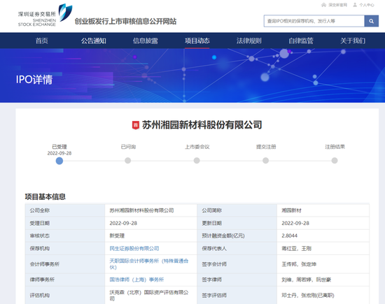
Task: Open the 民生证券股份有限公司 sponsor link
Action: point(134,248)
